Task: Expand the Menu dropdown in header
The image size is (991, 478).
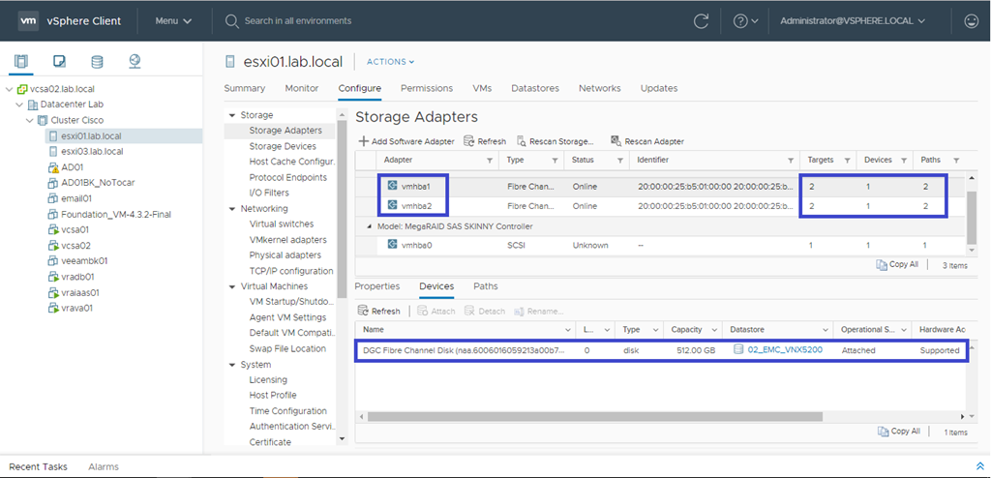Action: 173,20
